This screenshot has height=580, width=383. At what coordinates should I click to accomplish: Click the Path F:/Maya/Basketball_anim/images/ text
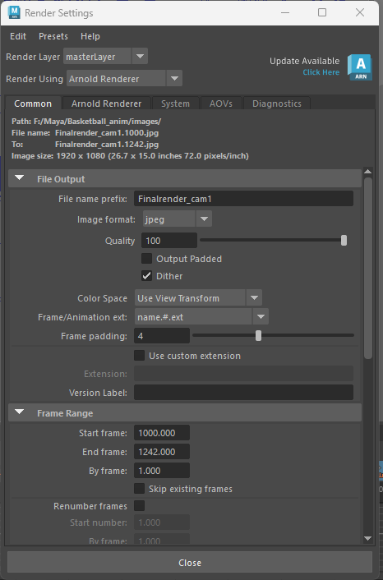(86, 122)
